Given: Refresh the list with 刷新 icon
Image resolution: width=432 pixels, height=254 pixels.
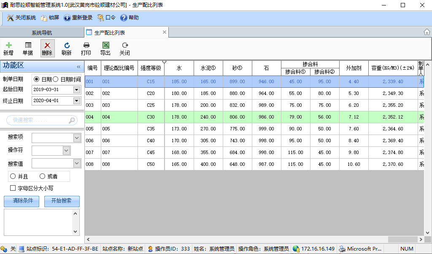Looking at the screenshot, I should (67, 45).
